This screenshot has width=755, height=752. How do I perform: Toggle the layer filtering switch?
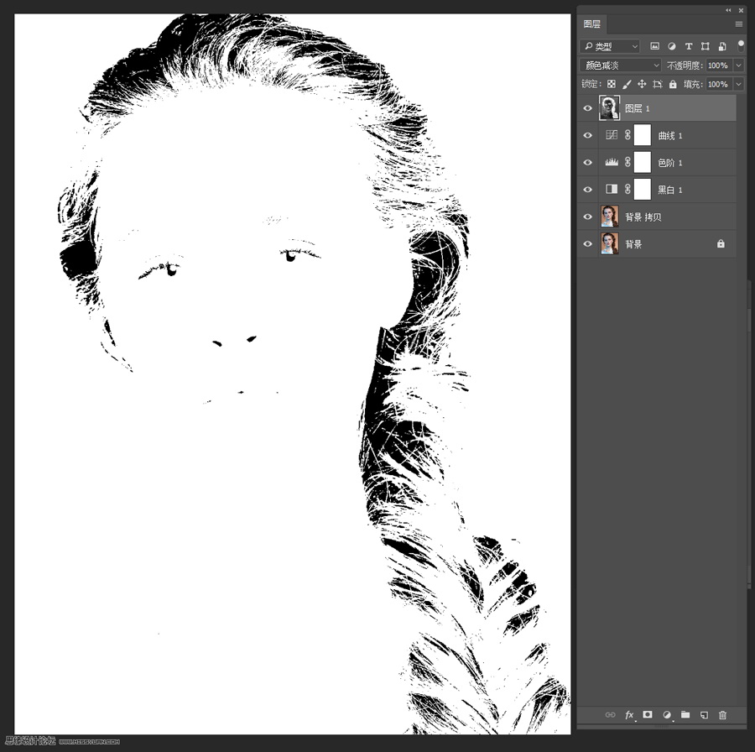741,46
